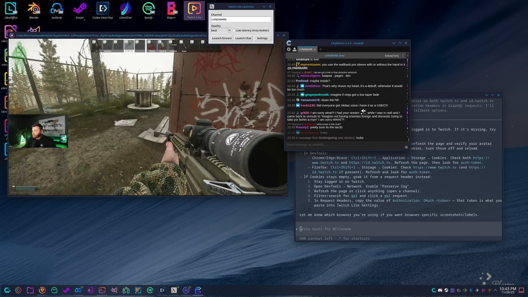Open the Blender desktop icon
The width and height of the screenshot is (528, 297).
33,10
